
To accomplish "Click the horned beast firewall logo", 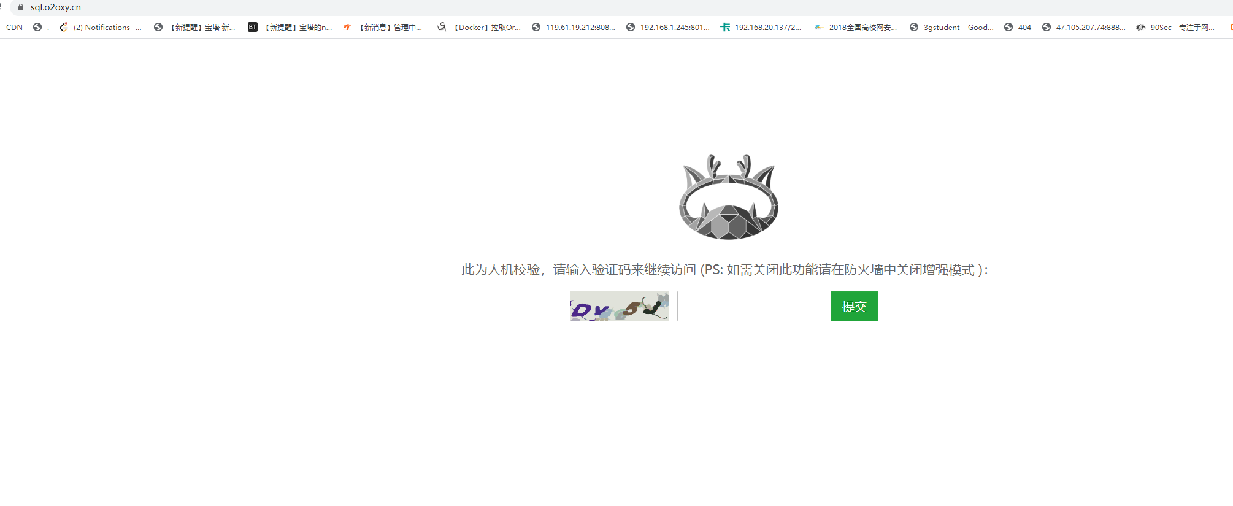I will point(729,197).
